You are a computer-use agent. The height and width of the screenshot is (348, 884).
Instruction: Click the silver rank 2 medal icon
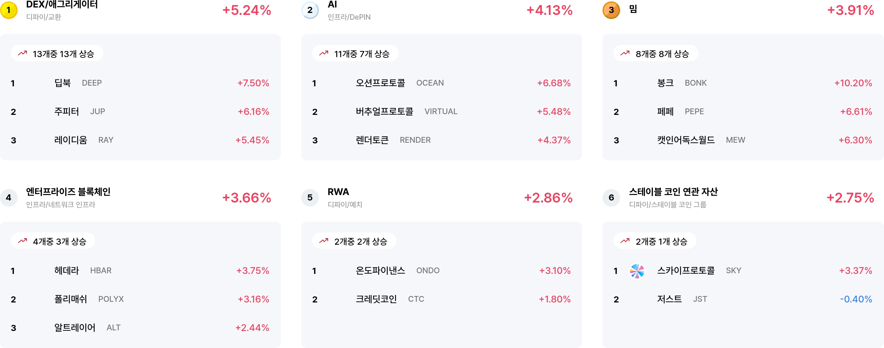tap(310, 10)
